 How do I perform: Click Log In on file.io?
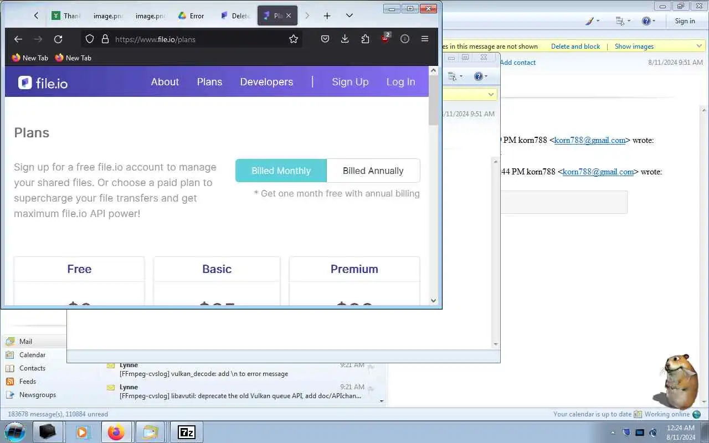(400, 82)
